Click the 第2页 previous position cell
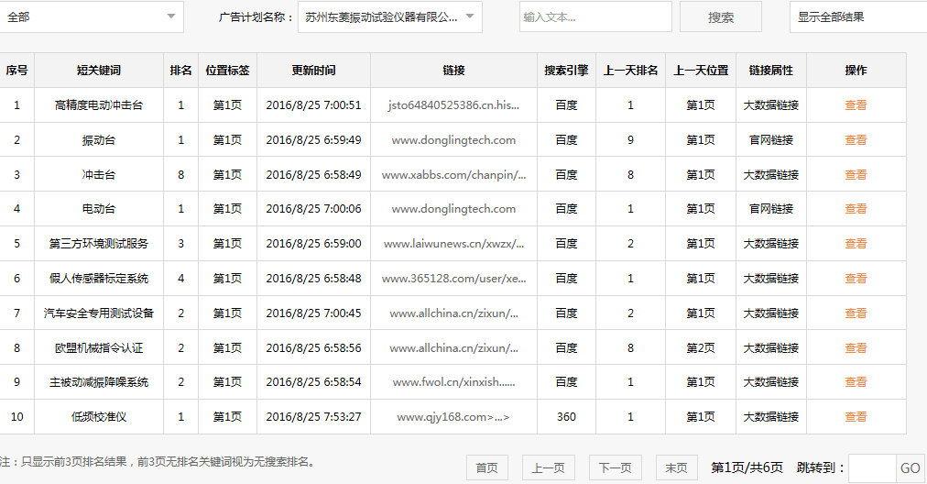Viewport: 927px width, 484px height. coord(701,348)
